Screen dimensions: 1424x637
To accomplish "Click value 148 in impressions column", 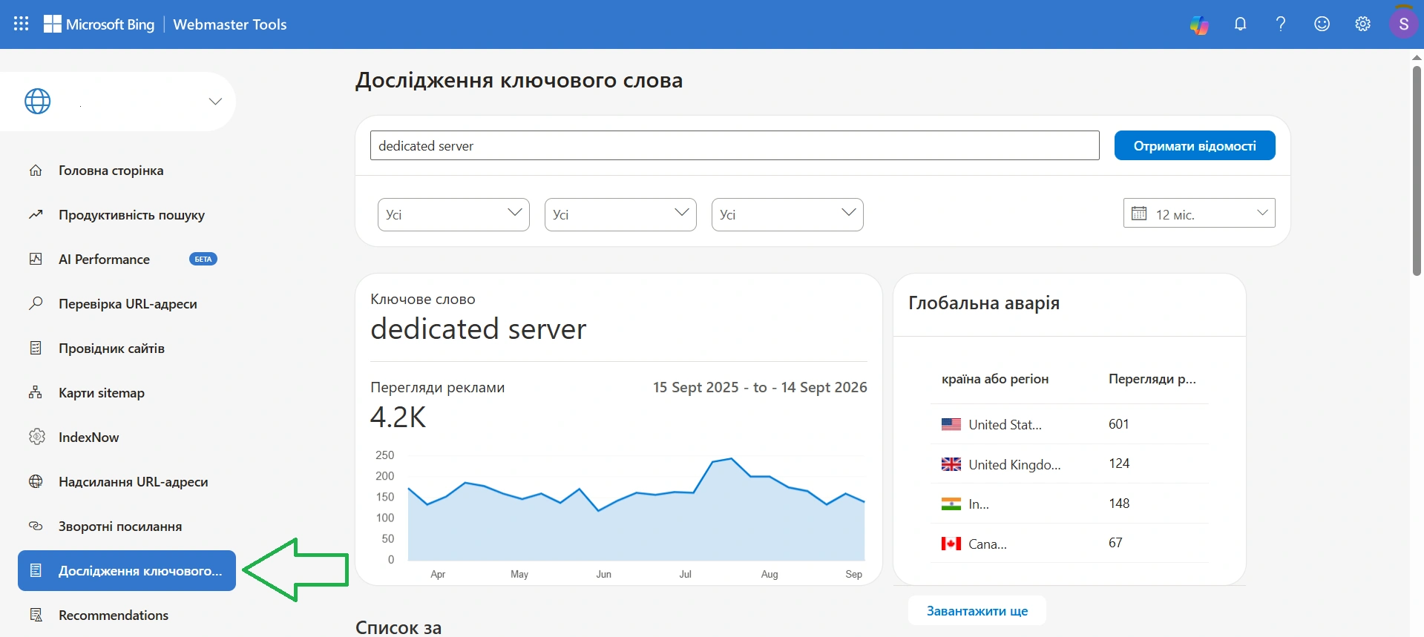I will pyautogui.click(x=1119, y=504).
